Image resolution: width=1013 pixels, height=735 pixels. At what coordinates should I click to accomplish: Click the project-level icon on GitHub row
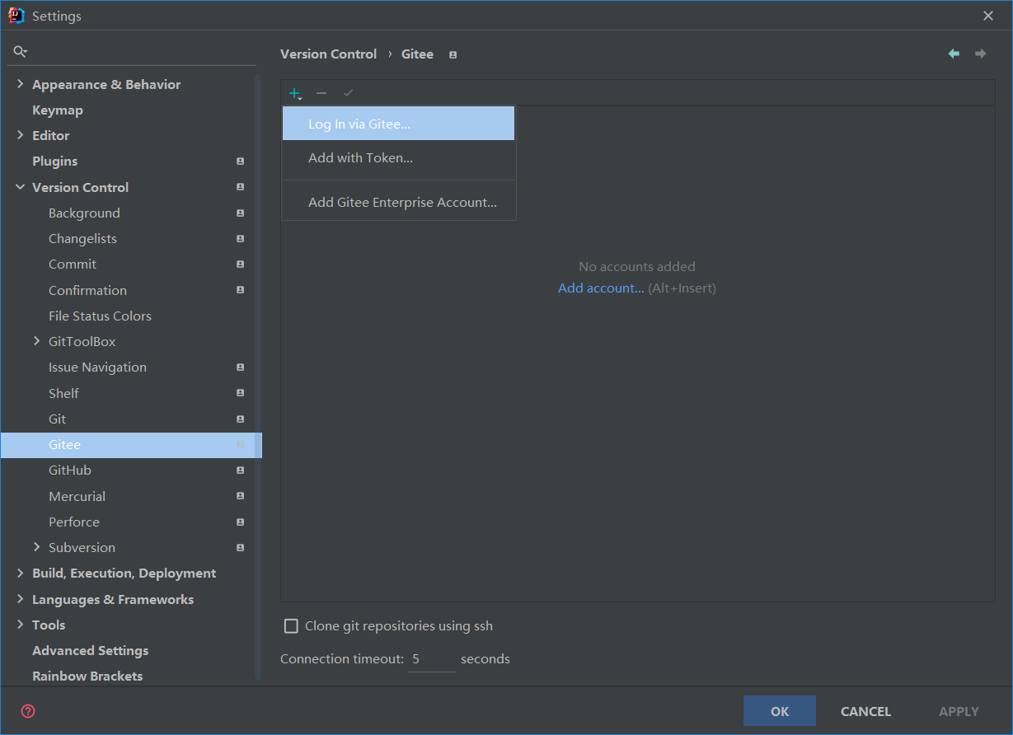coord(240,470)
